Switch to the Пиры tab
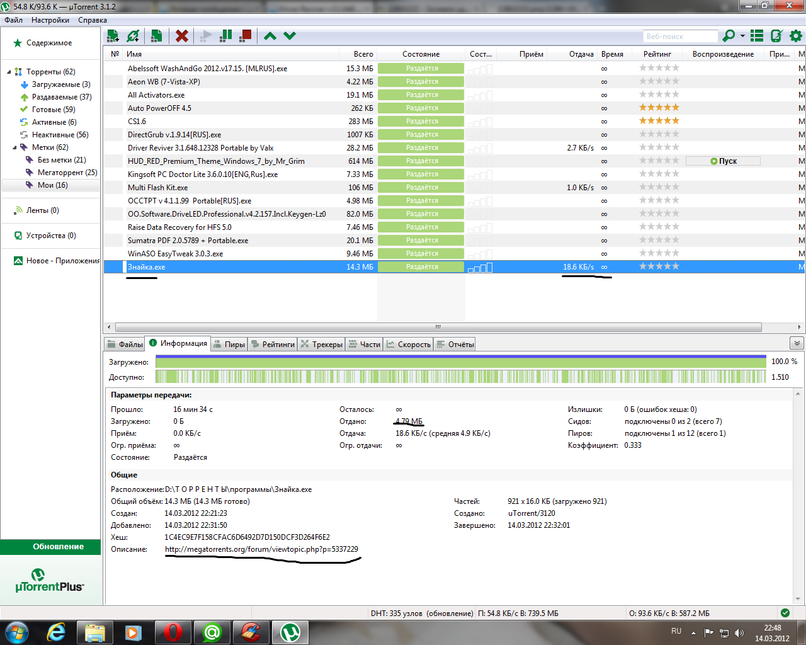This screenshot has height=645, width=806. coord(229,344)
